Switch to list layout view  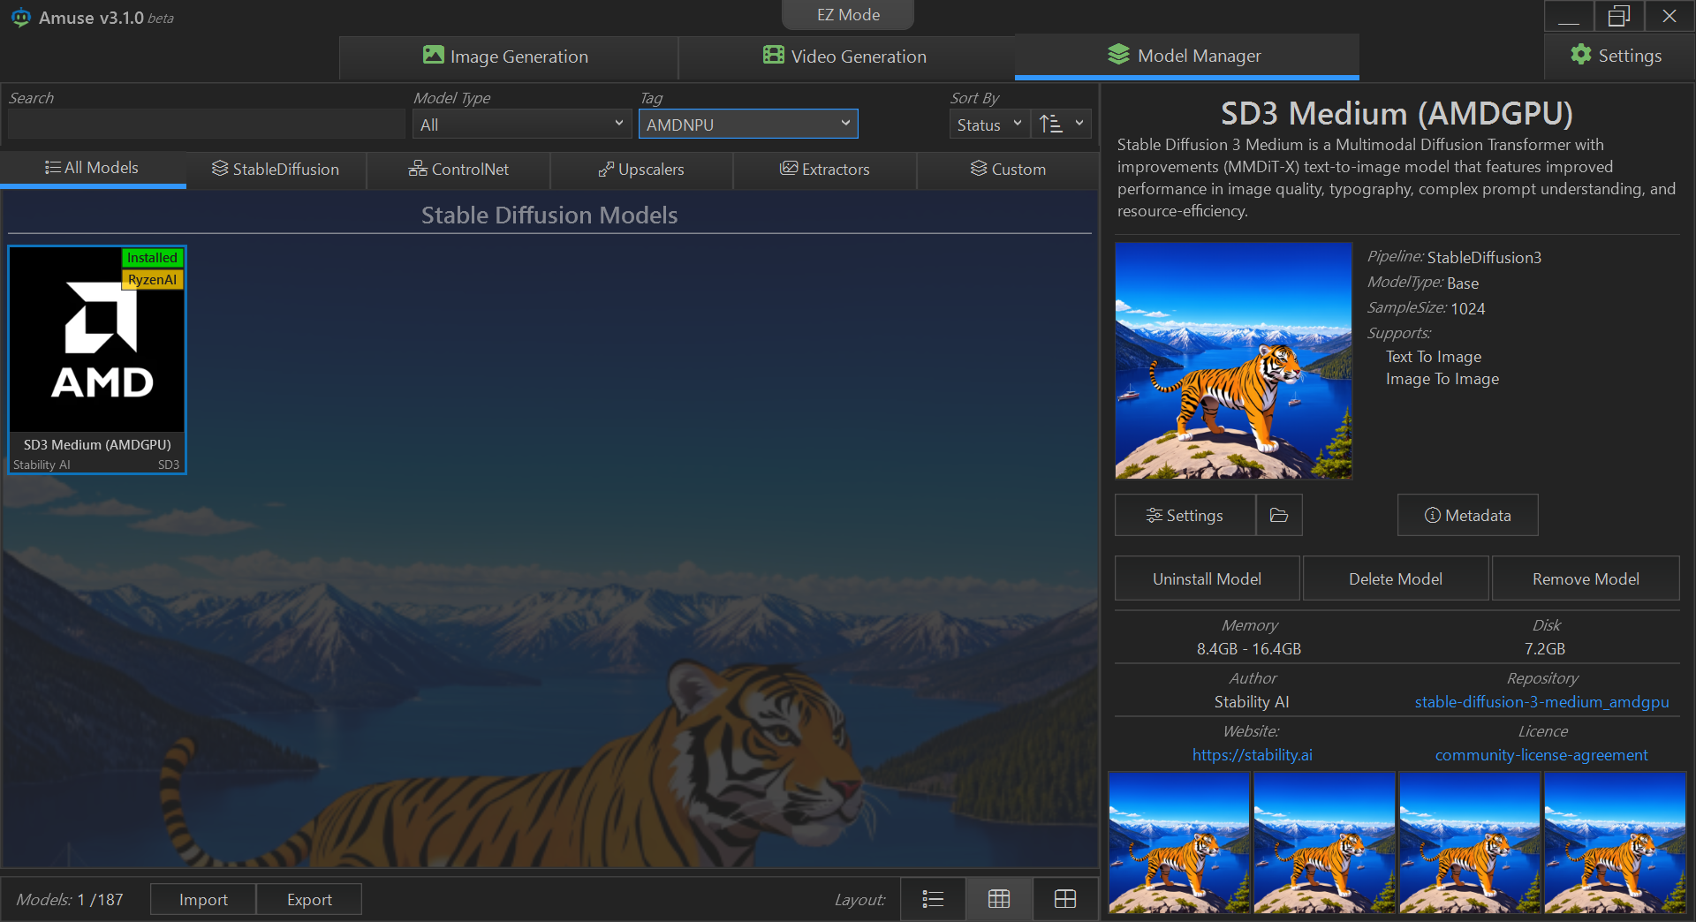coord(932,899)
